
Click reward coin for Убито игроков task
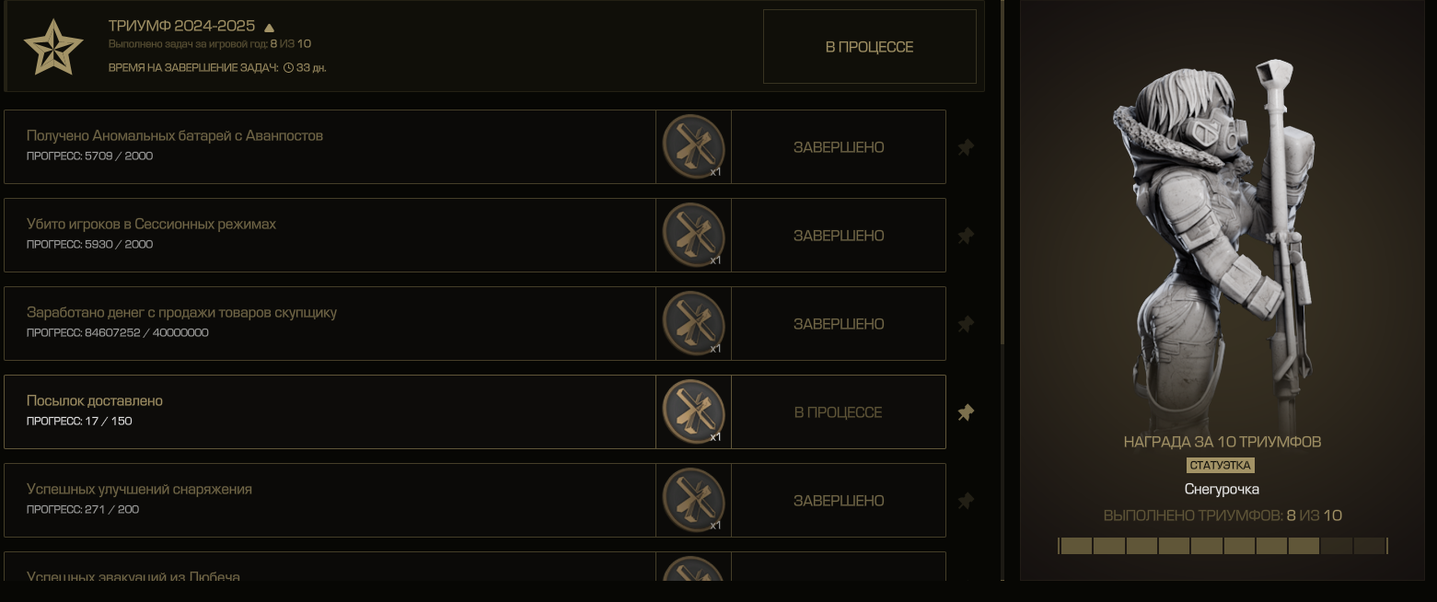pos(693,235)
